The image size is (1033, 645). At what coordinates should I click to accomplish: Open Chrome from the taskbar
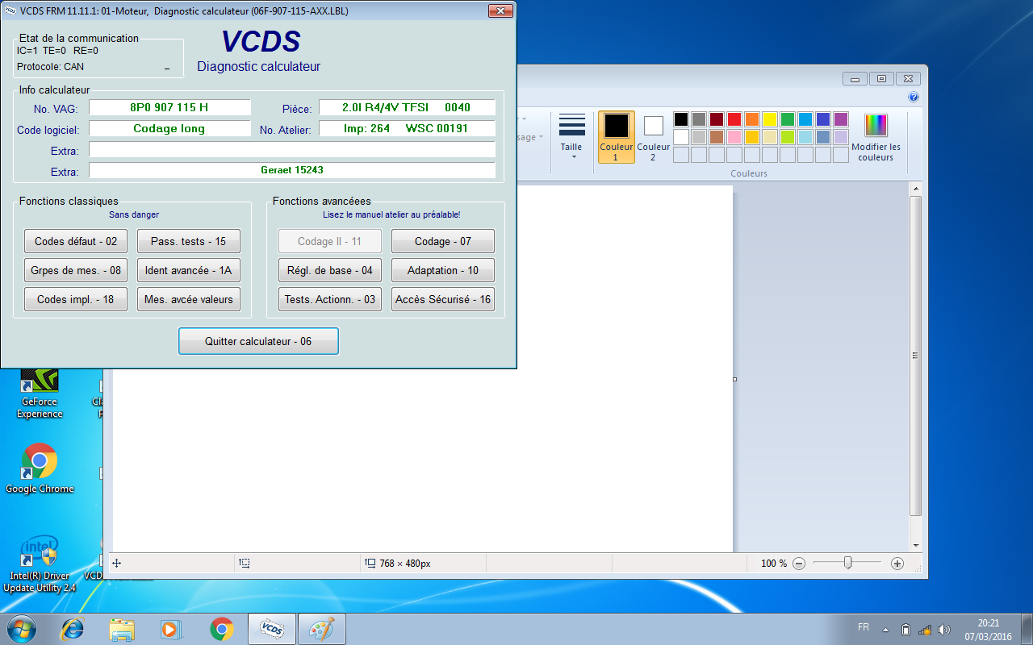222,629
